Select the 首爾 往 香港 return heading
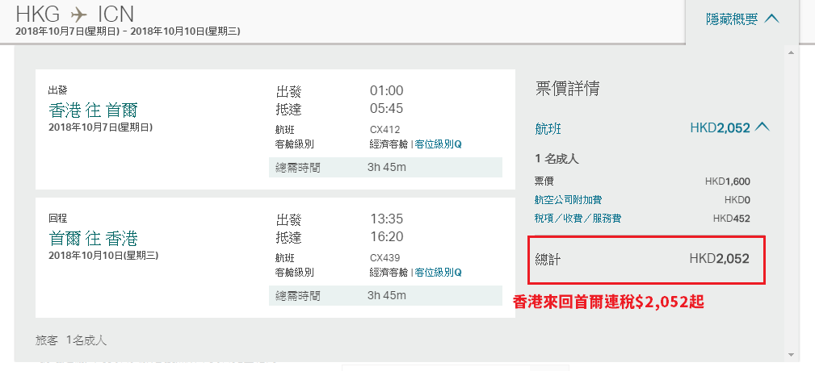 click(x=93, y=238)
